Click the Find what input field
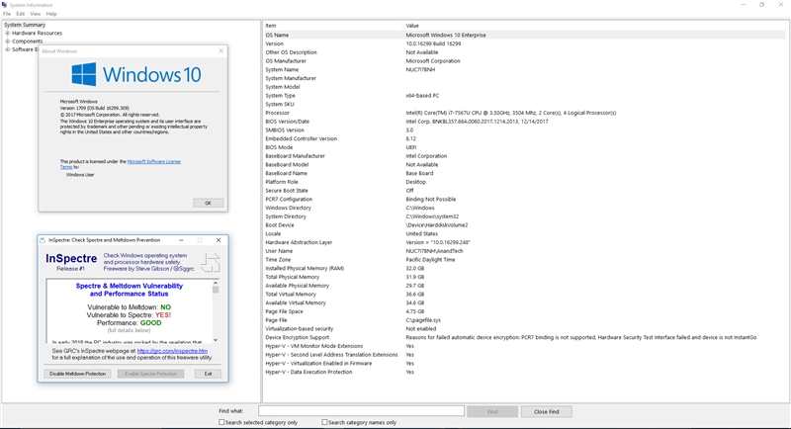 tap(361, 411)
